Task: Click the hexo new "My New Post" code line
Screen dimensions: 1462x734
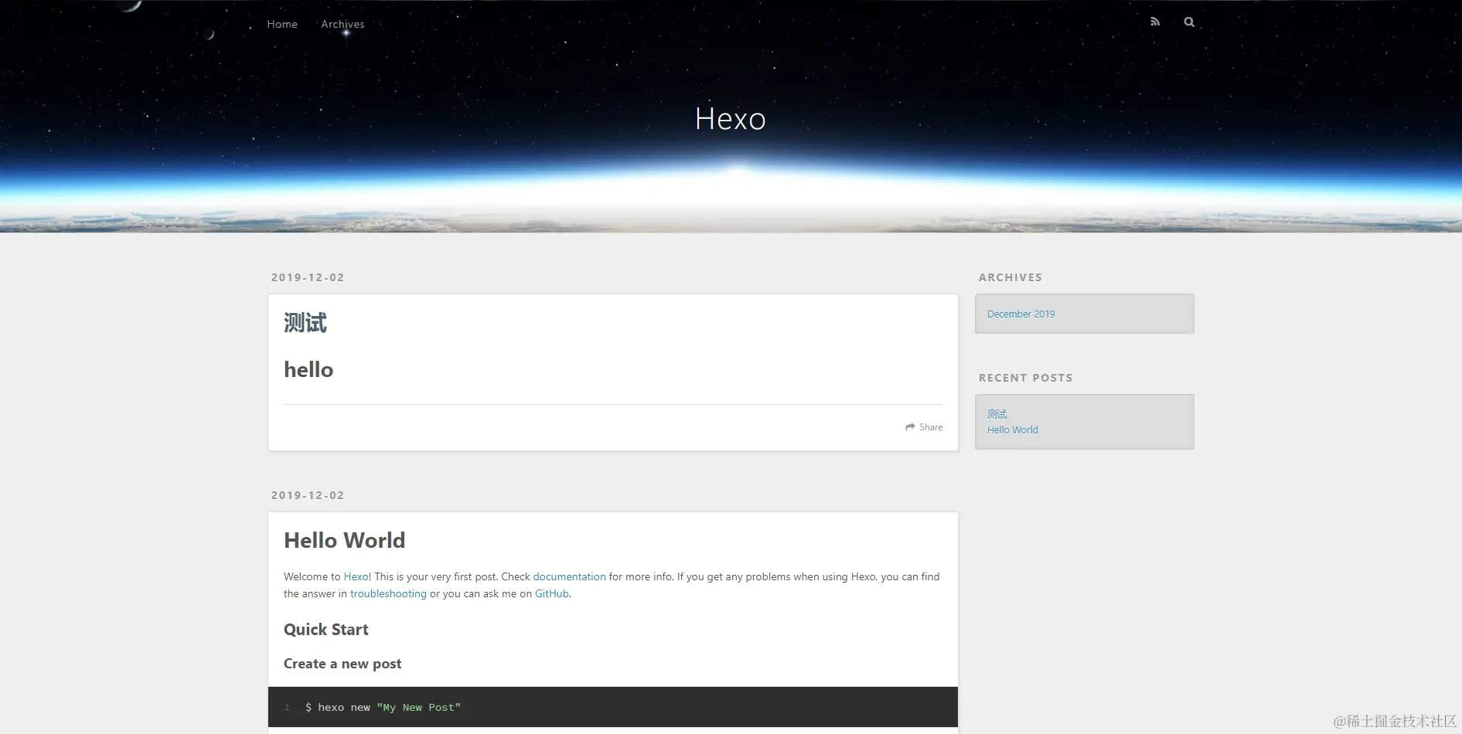Action: (383, 707)
